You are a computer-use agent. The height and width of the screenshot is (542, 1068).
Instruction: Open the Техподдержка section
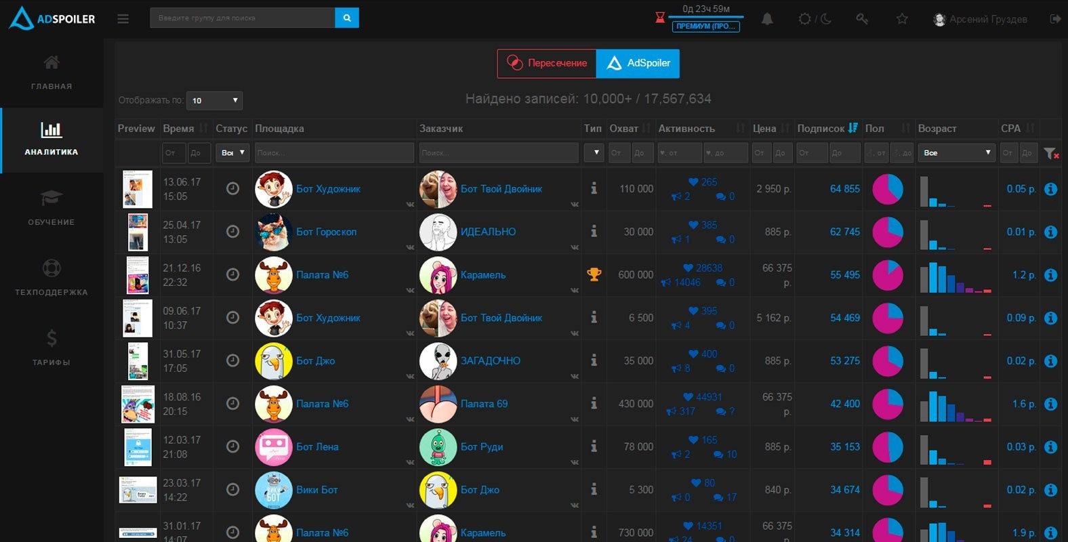click(x=52, y=278)
